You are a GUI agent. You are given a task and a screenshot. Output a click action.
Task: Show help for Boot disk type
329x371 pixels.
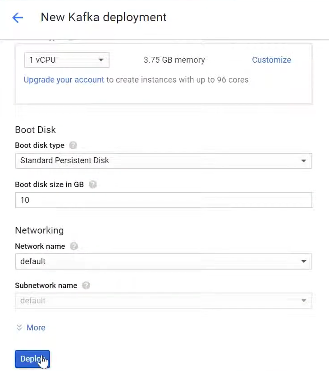[x=73, y=145]
